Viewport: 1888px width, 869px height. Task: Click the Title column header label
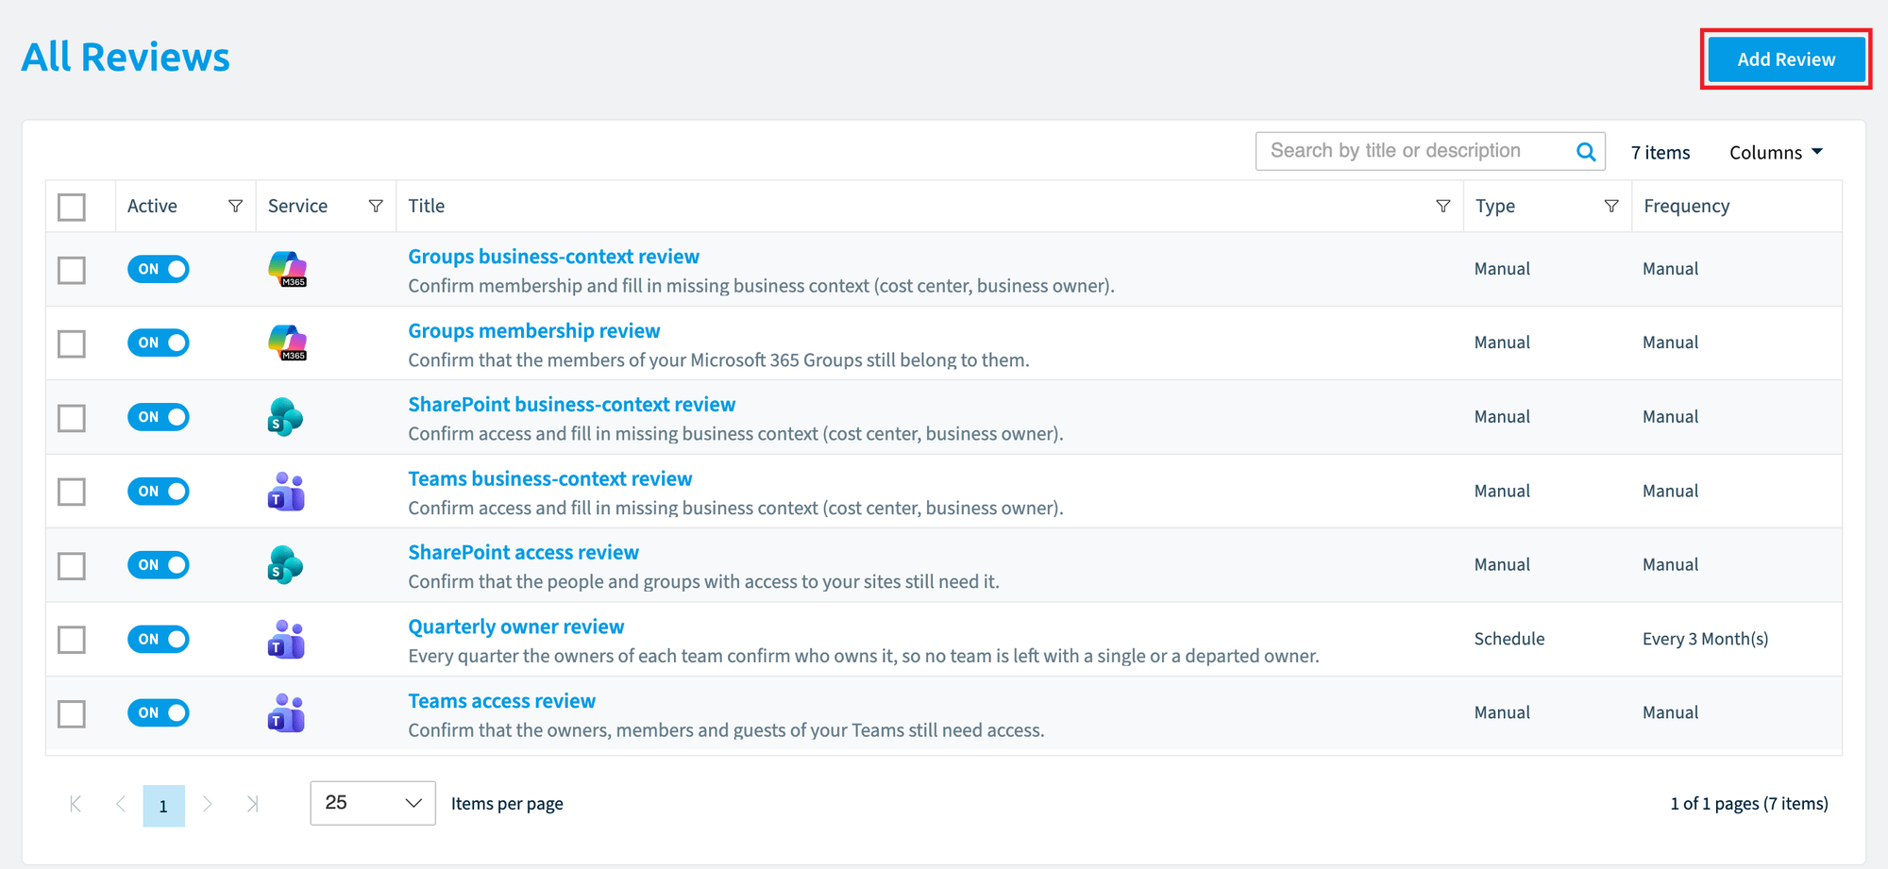426,206
